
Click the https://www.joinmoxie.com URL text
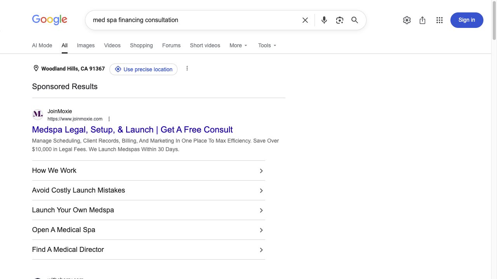[x=75, y=119]
